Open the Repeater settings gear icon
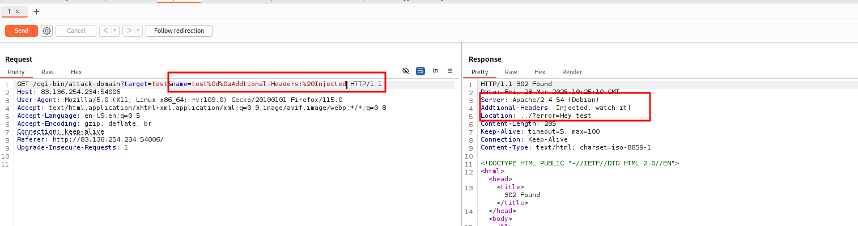This screenshot has height=226, width=858. (x=46, y=31)
